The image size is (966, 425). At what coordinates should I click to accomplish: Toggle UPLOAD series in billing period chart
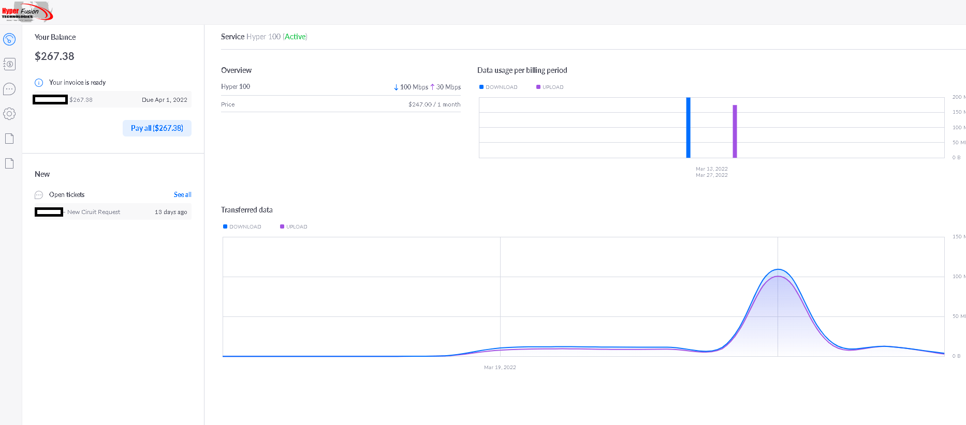point(550,87)
